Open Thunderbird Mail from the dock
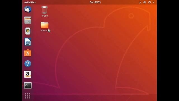Image resolution: width=179 pixels, height=101 pixels. point(28,10)
